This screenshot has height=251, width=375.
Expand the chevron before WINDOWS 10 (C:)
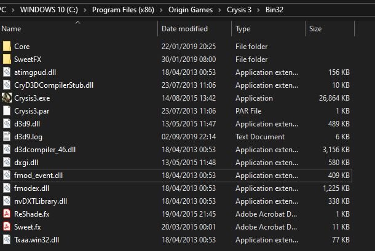pyautogui.click(x=13, y=10)
